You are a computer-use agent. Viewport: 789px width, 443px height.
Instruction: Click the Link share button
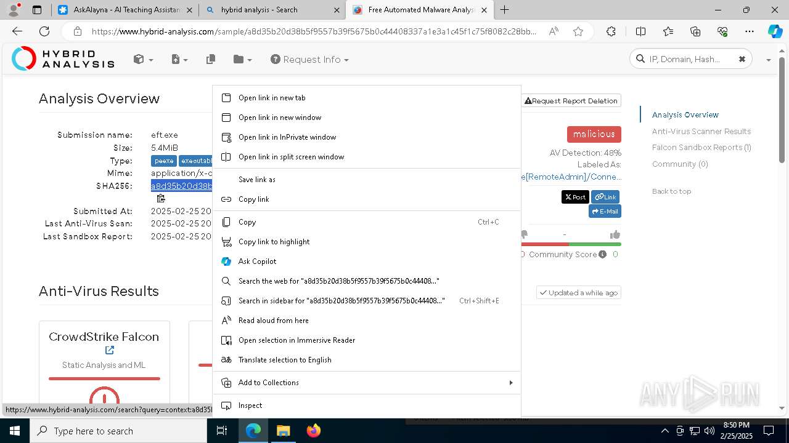605,197
